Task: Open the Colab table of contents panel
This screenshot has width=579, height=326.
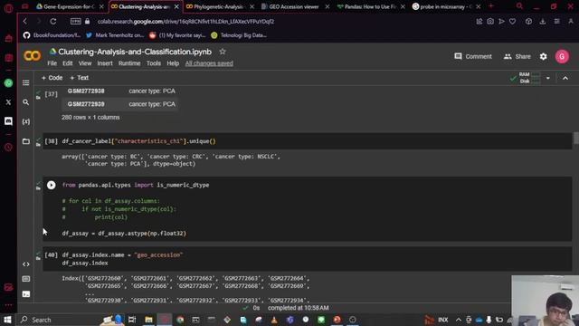Action: pyautogui.click(x=26, y=82)
